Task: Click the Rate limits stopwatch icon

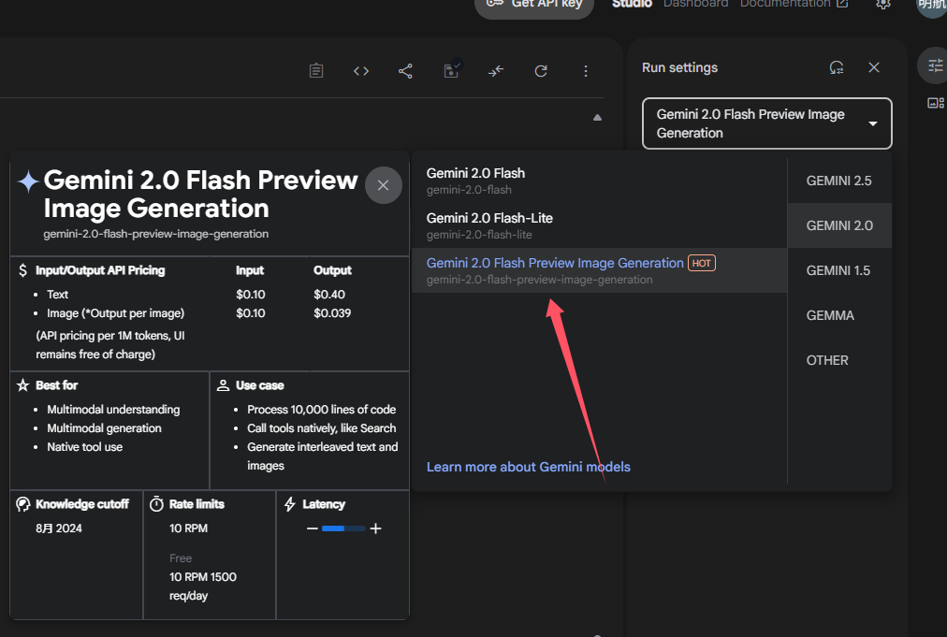Action: [156, 503]
